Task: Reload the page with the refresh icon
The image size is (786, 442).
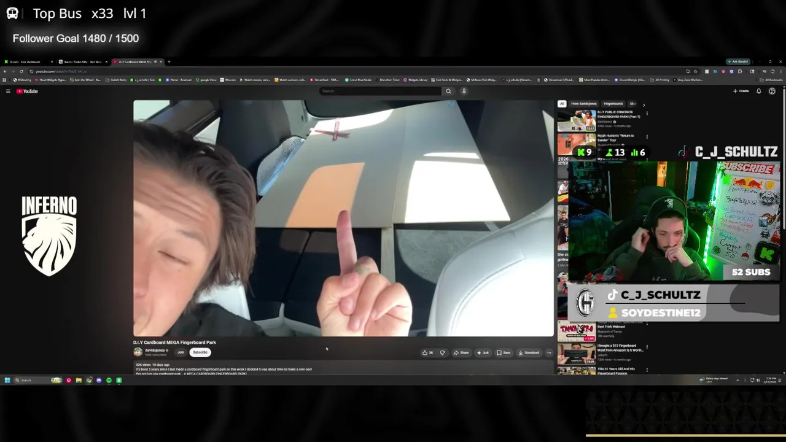Action: pos(21,71)
